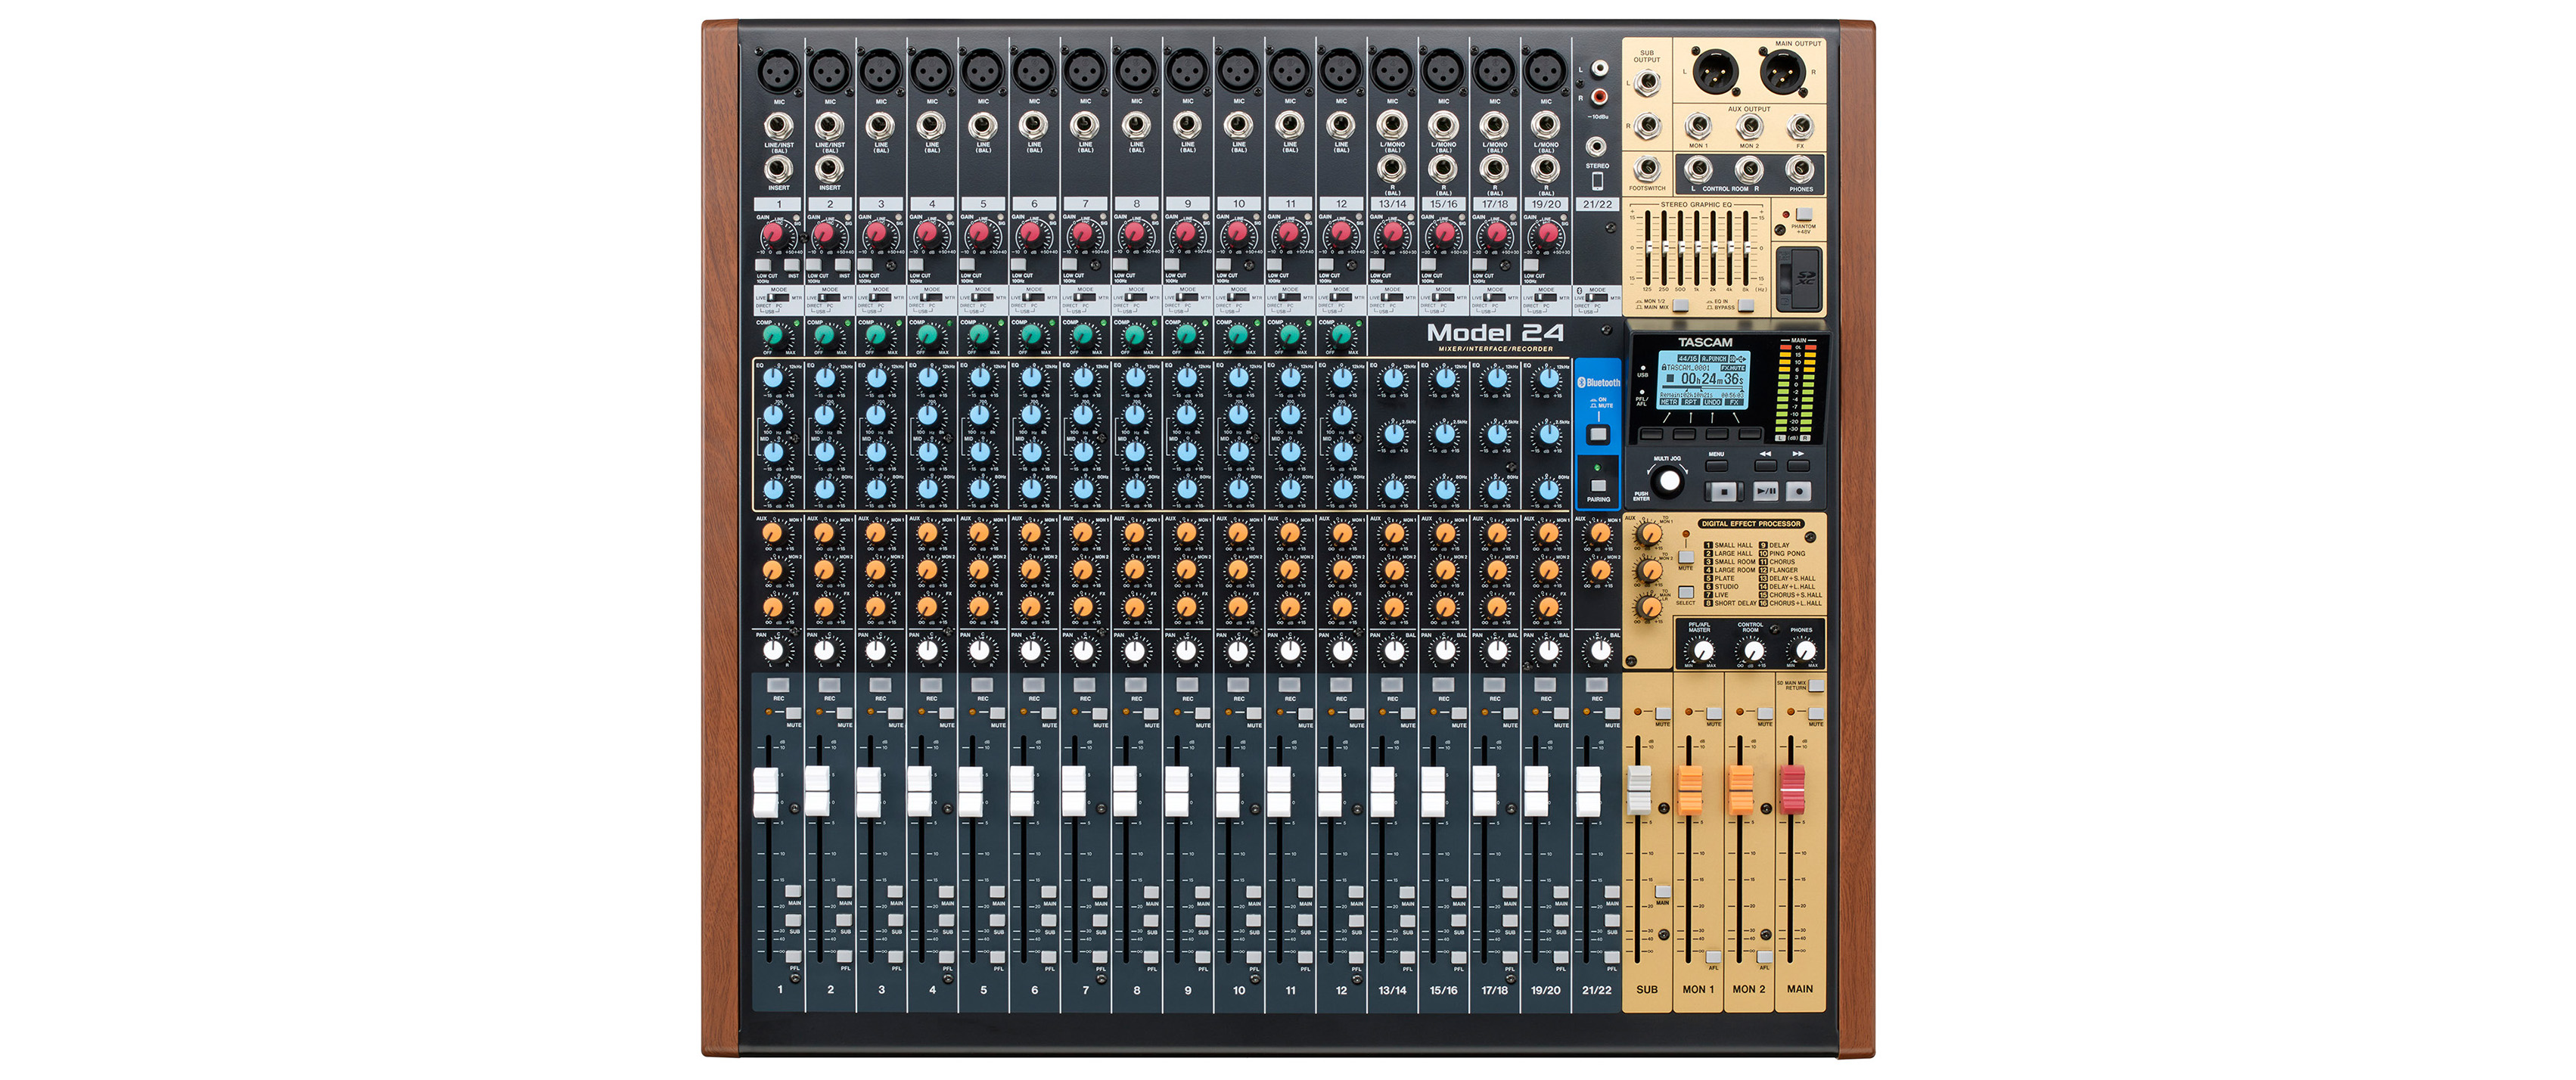Click the channel 8 FX send knob
The image size is (2576, 1080).
tap(1133, 607)
